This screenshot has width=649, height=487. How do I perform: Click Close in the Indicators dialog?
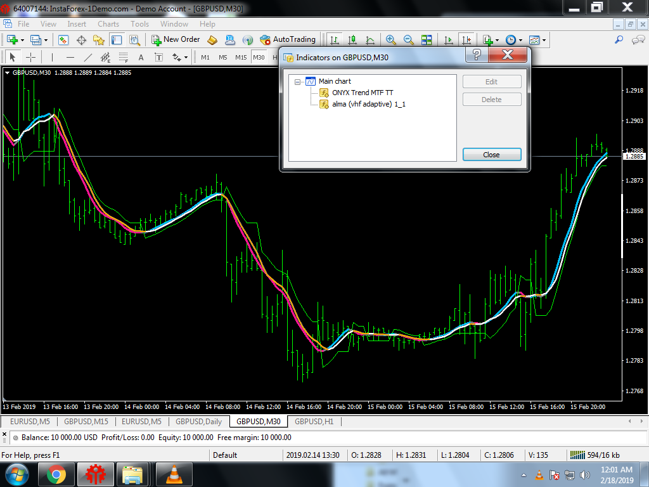492,155
